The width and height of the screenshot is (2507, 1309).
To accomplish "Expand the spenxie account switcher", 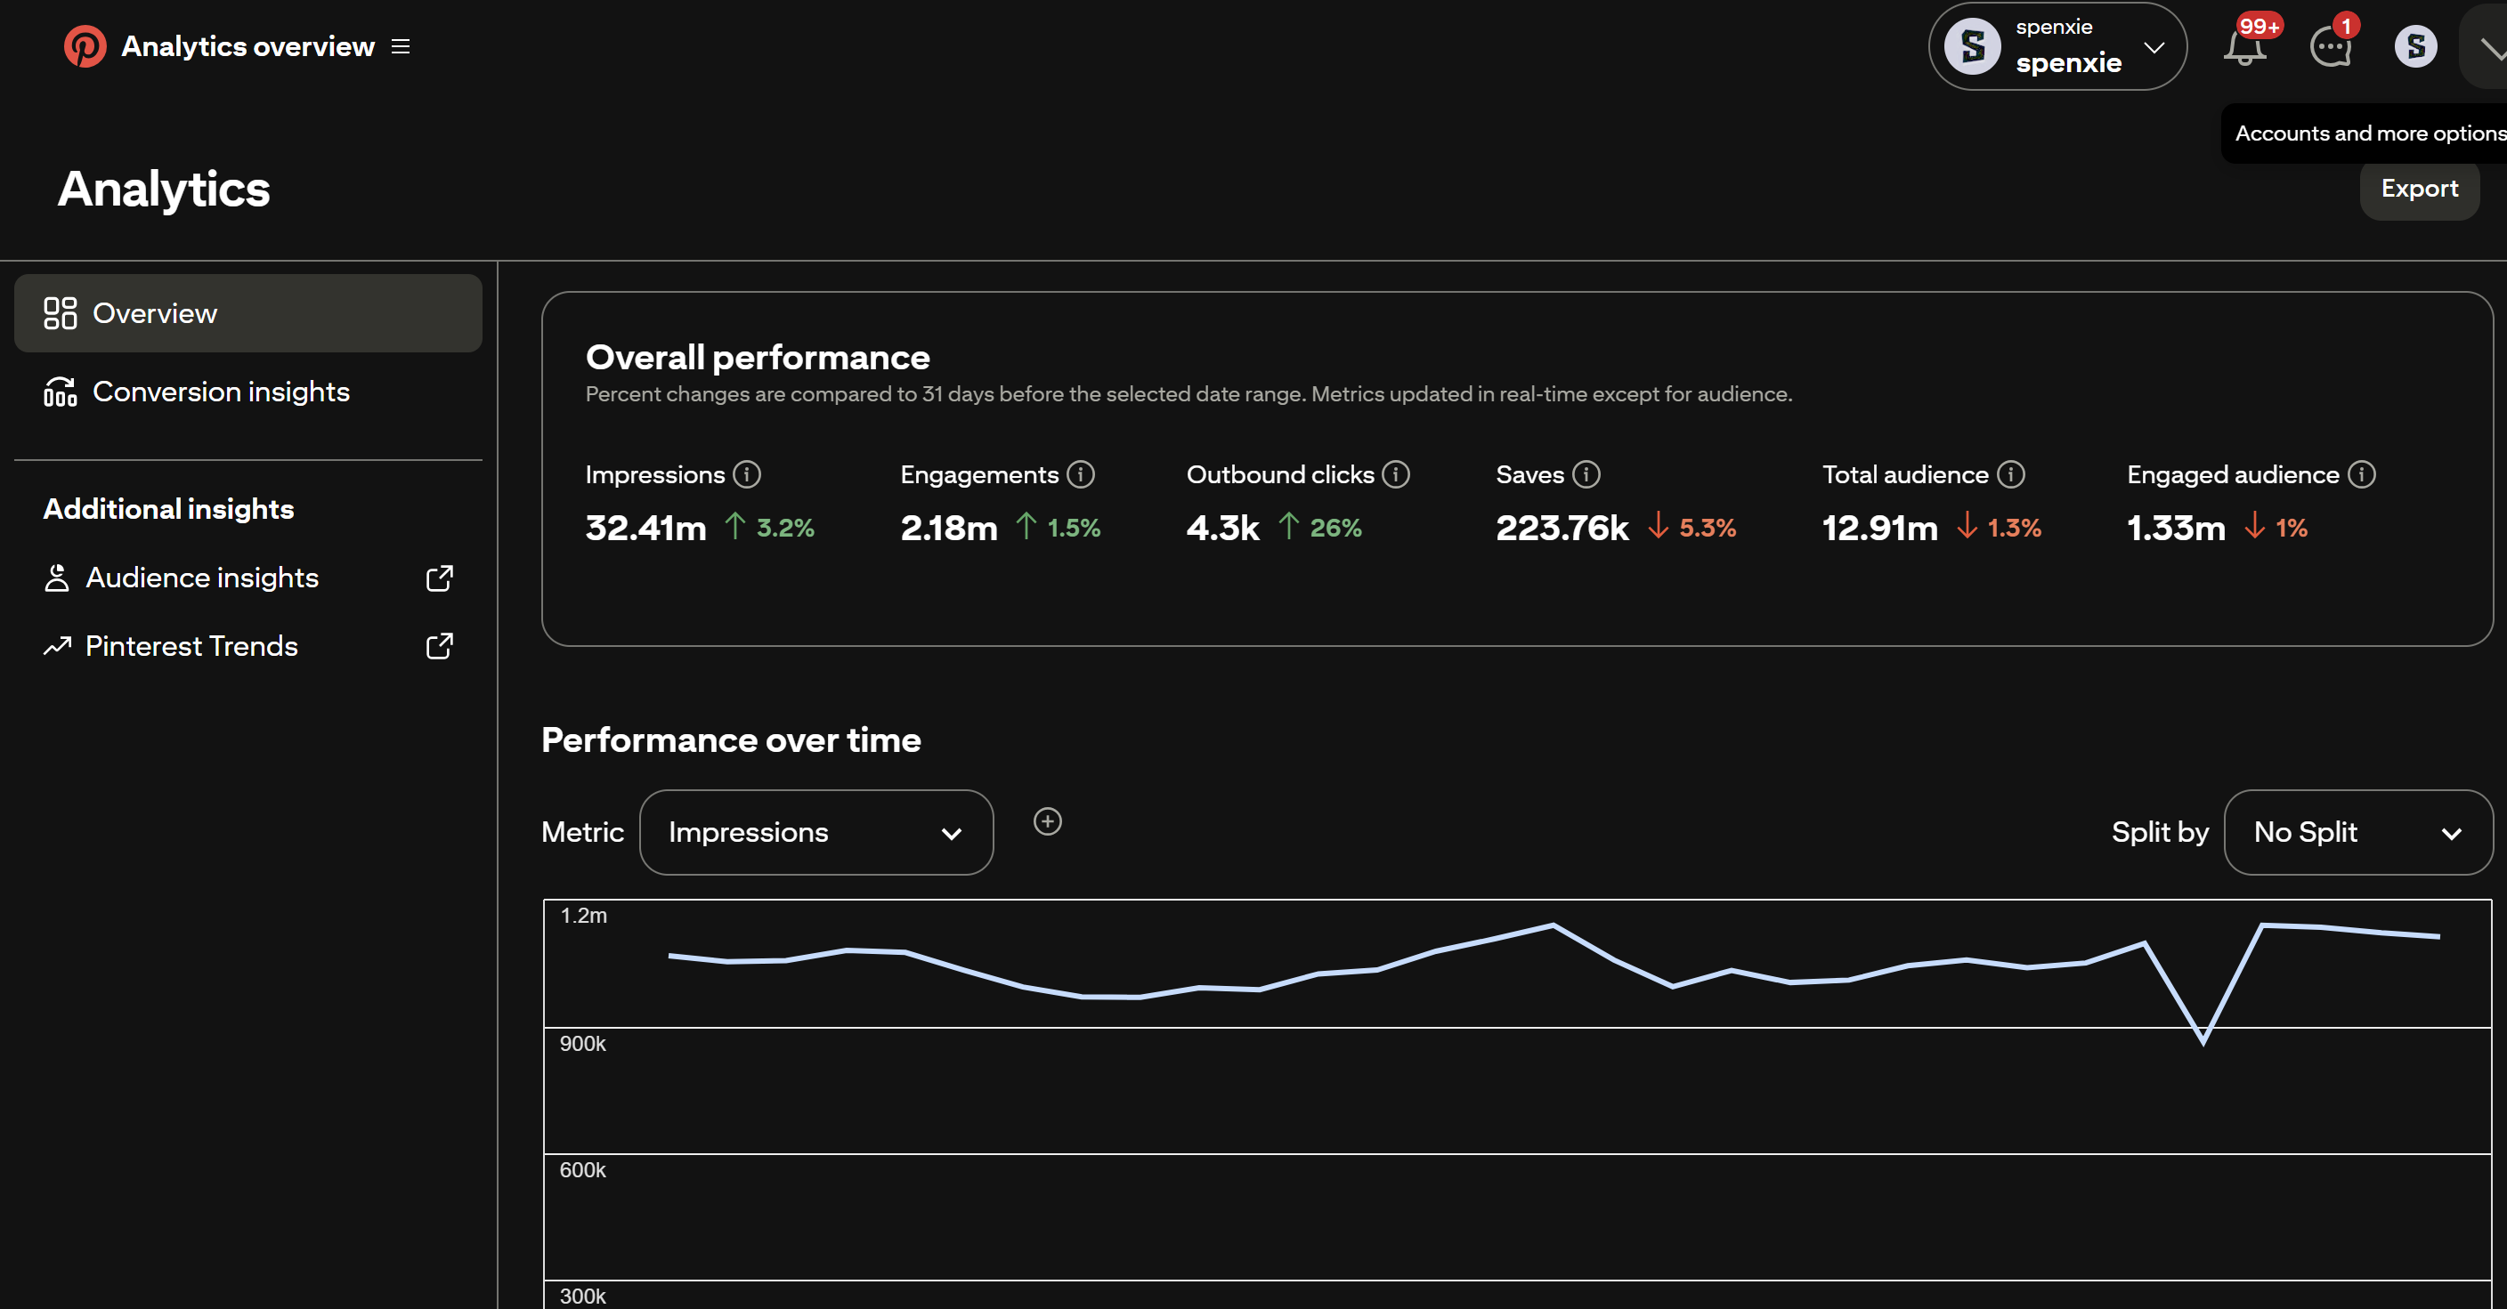I will 2057,46.
